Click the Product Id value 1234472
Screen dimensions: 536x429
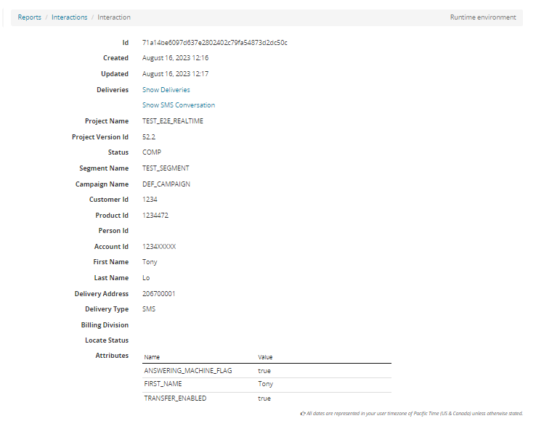coord(155,216)
